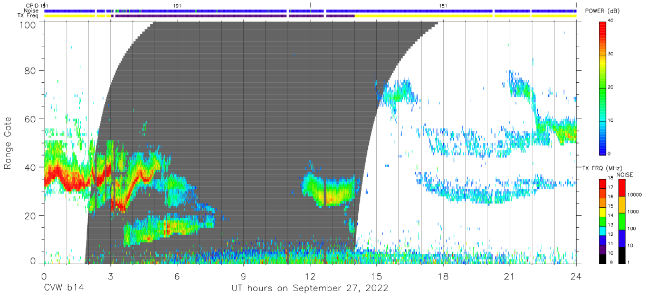Click x-axis tick label '12'

pyautogui.click(x=310, y=277)
